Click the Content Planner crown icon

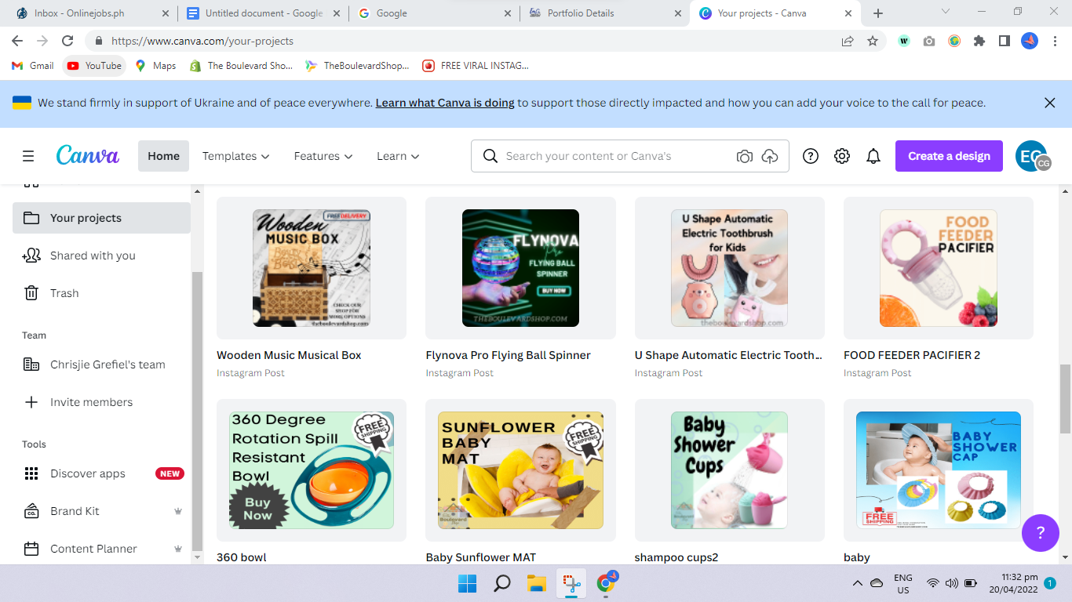(178, 549)
